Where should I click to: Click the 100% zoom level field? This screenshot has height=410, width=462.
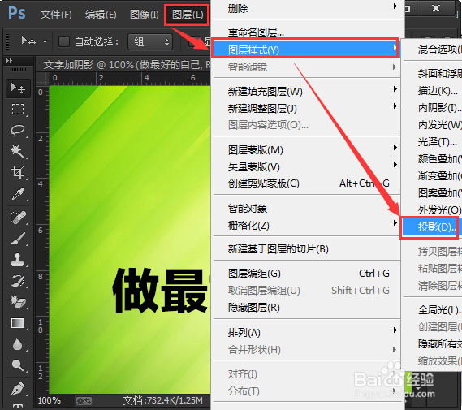coord(50,400)
